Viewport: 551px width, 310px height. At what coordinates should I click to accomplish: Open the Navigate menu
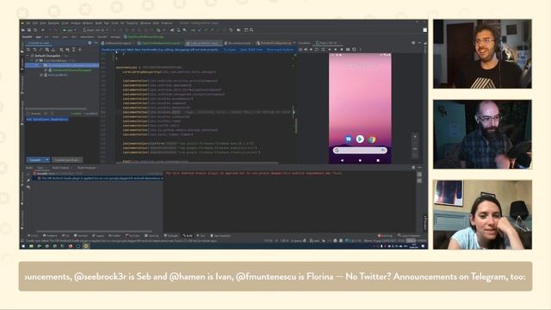[53, 23]
